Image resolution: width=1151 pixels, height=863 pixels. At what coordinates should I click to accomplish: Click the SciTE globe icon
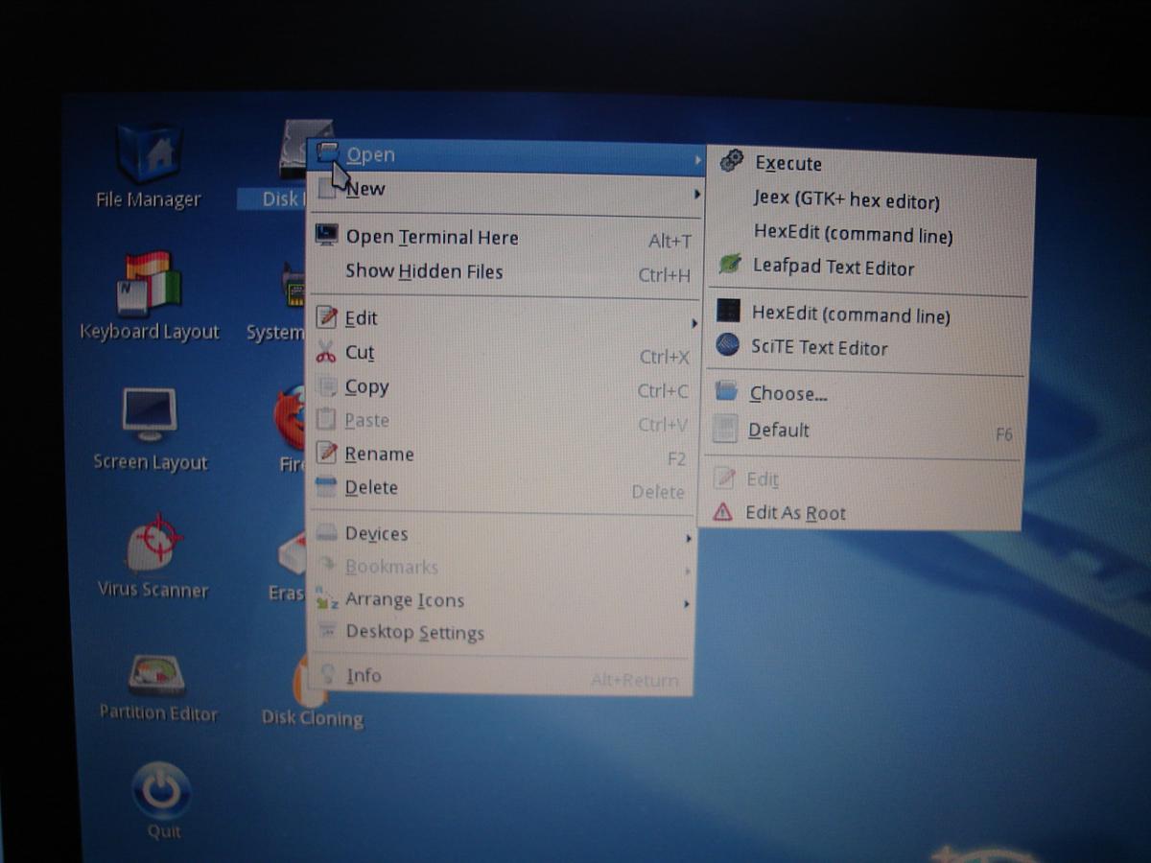(x=728, y=345)
